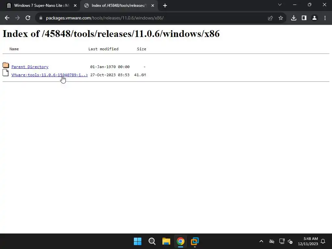This screenshot has height=249, width=332.
Task: Download the VMware-tools-11.0.6-15940789 file
Action: tap(50, 75)
